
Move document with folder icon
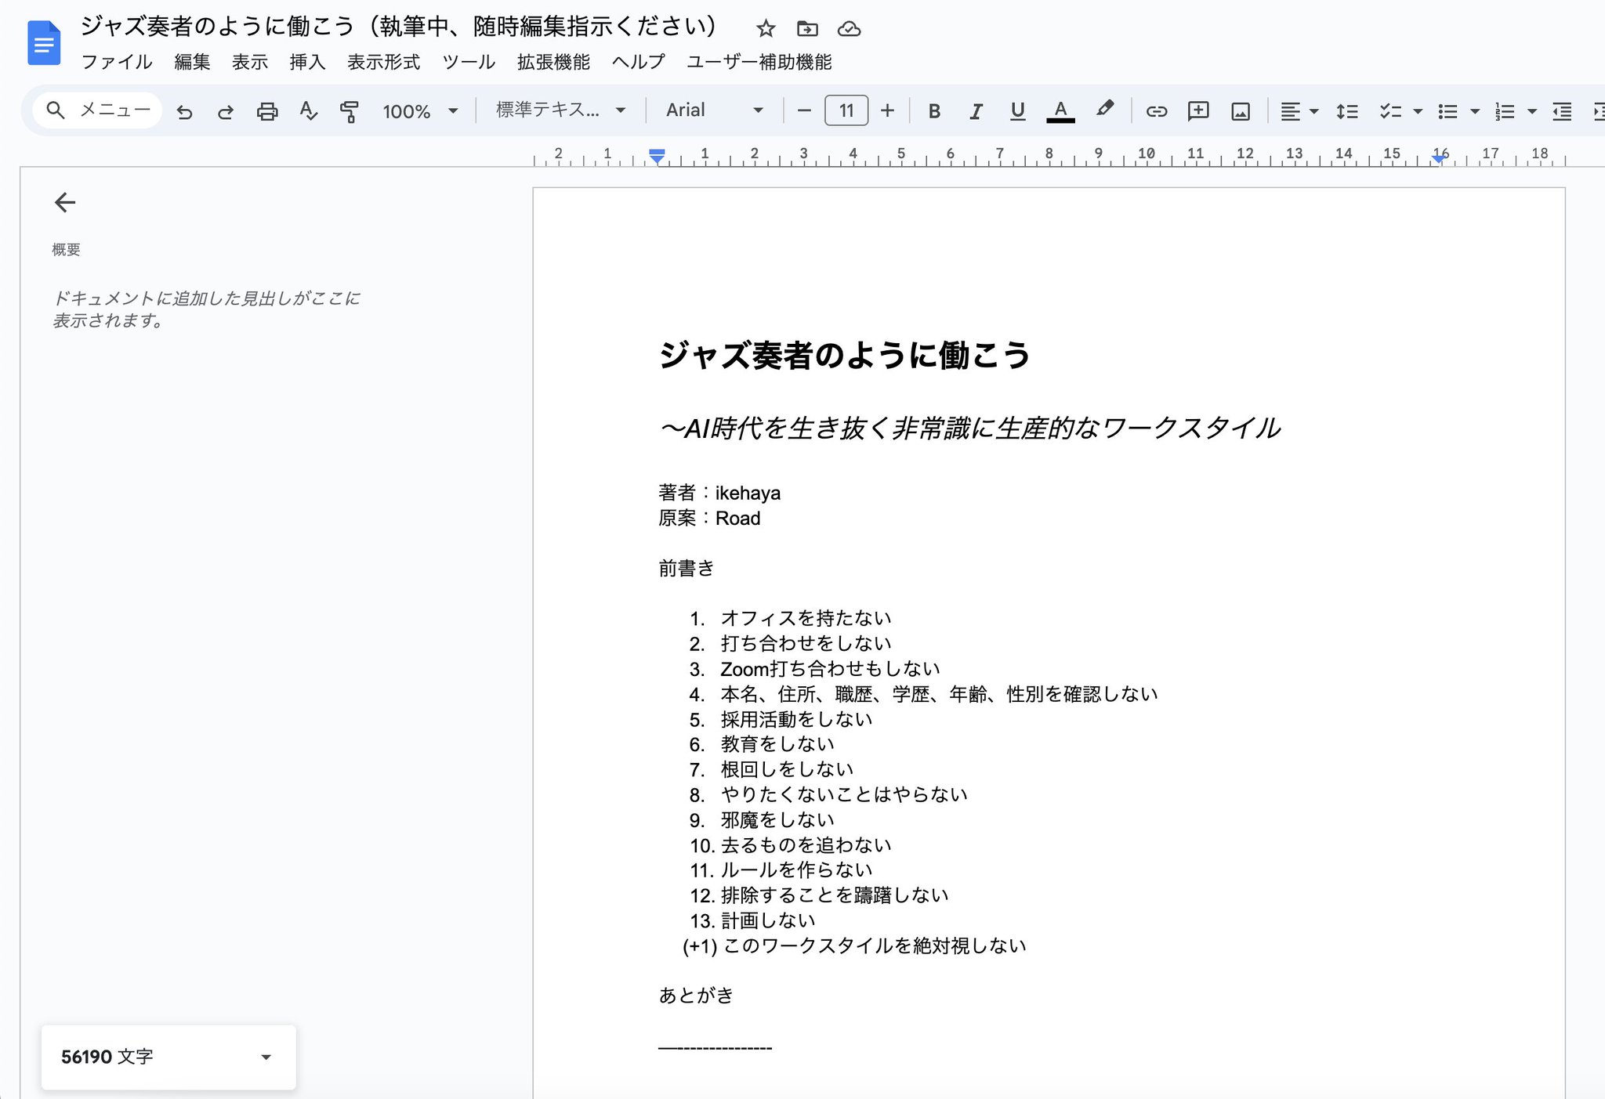(807, 29)
